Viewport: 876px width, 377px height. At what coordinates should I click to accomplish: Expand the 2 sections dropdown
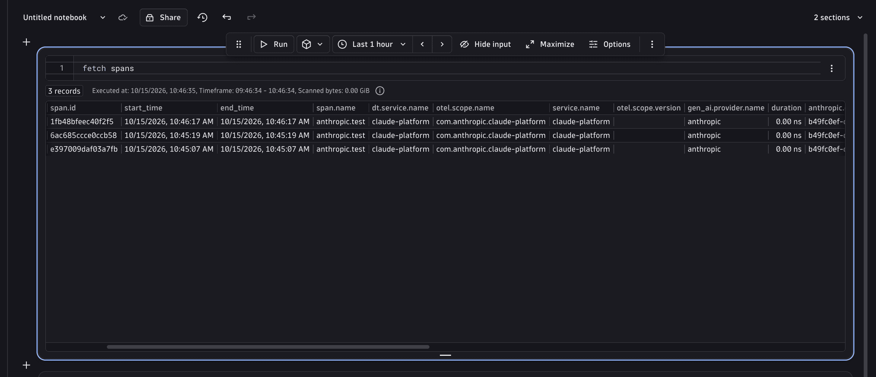838,17
